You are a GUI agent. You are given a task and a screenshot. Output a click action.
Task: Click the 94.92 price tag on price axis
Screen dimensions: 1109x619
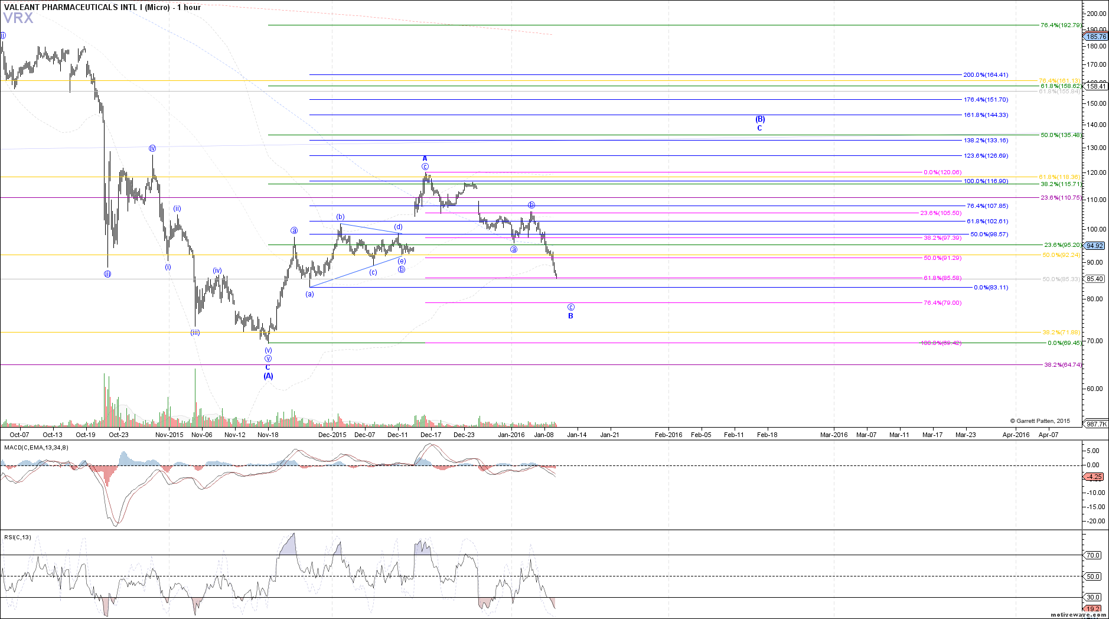coord(1095,246)
